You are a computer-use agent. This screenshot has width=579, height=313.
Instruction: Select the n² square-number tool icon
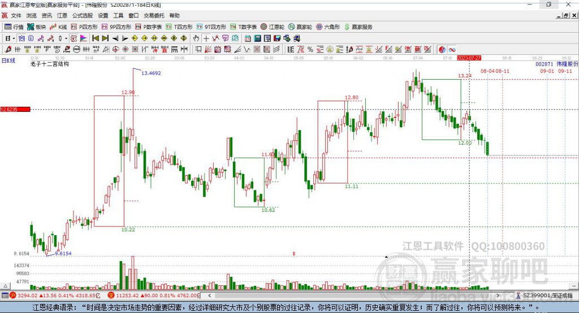96,50
